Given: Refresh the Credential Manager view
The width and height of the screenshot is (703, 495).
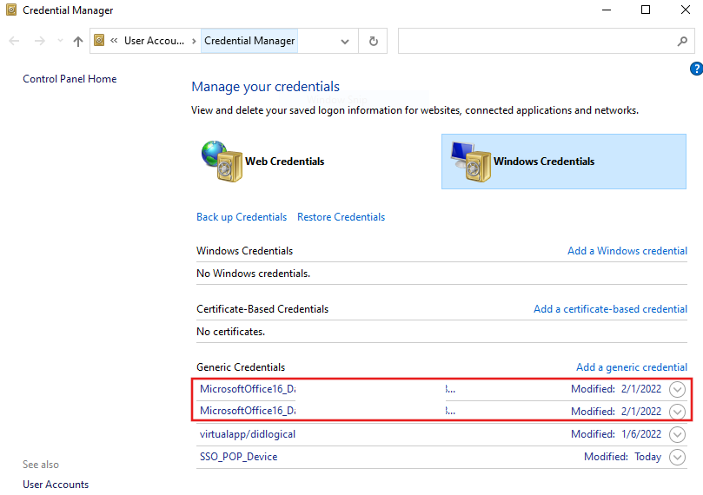Looking at the screenshot, I should (x=373, y=41).
